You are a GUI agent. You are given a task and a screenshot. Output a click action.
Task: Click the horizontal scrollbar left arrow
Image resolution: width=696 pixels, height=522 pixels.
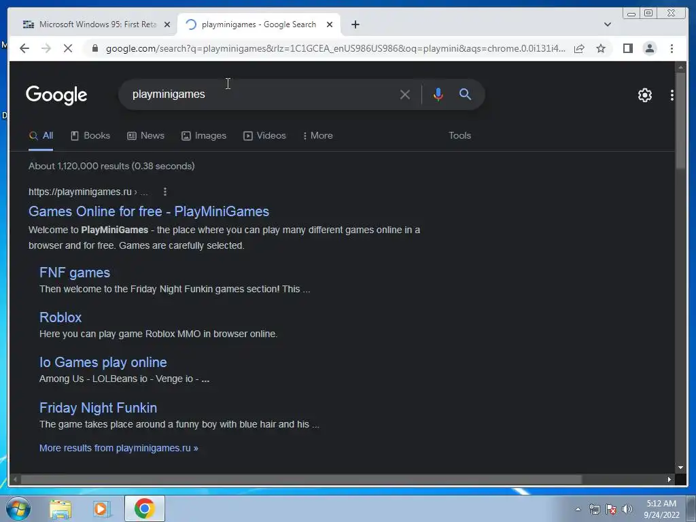tap(15, 479)
